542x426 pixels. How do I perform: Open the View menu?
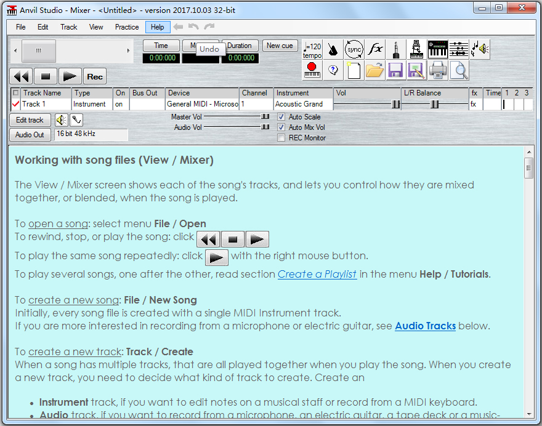click(x=95, y=27)
